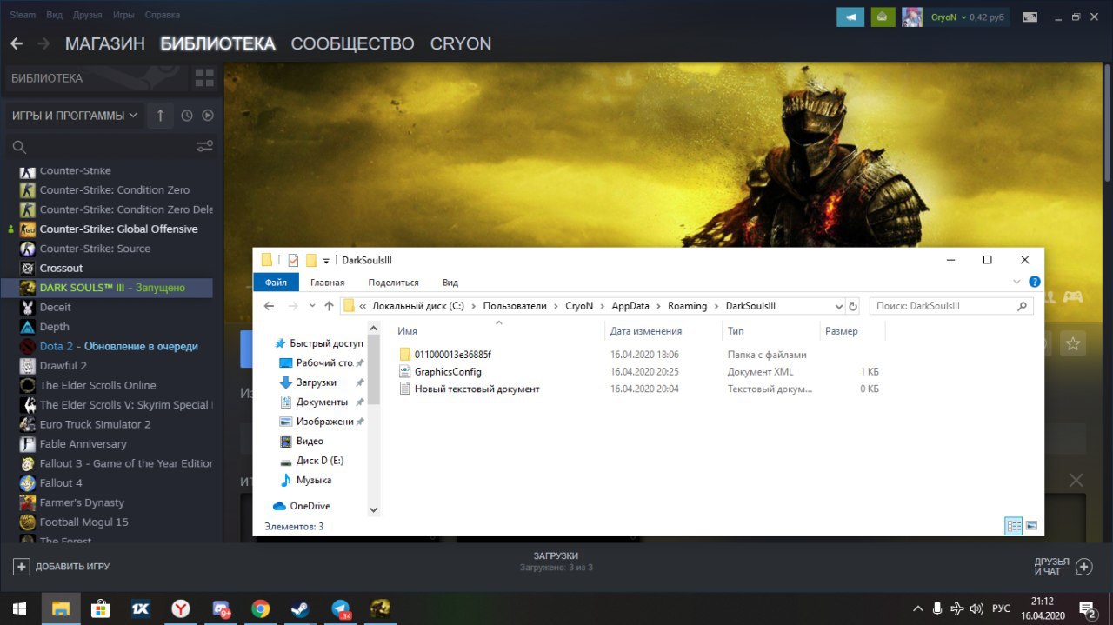Open Загрузки in Explorer quick access
This screenshot has height=625, width=1113.
[316, 382]
